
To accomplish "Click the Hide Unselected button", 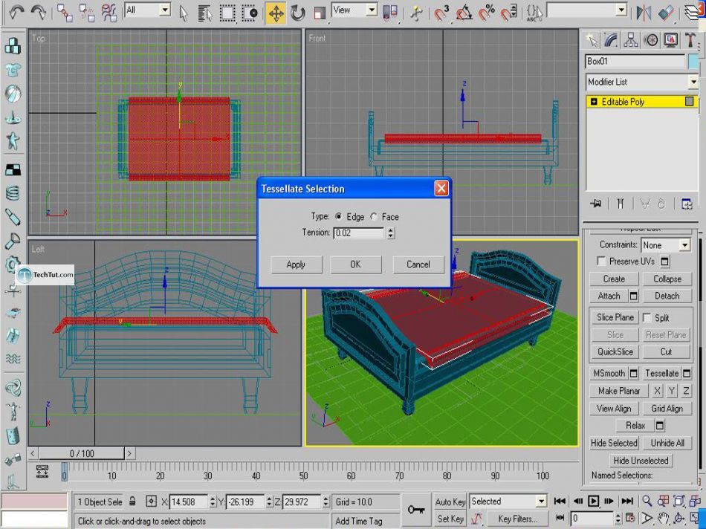I will 641,461.
